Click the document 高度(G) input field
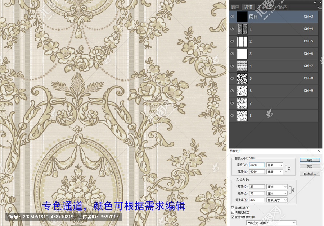 point(257,193)
